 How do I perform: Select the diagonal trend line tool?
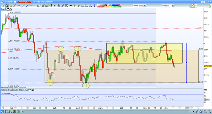tap(23, 6)
